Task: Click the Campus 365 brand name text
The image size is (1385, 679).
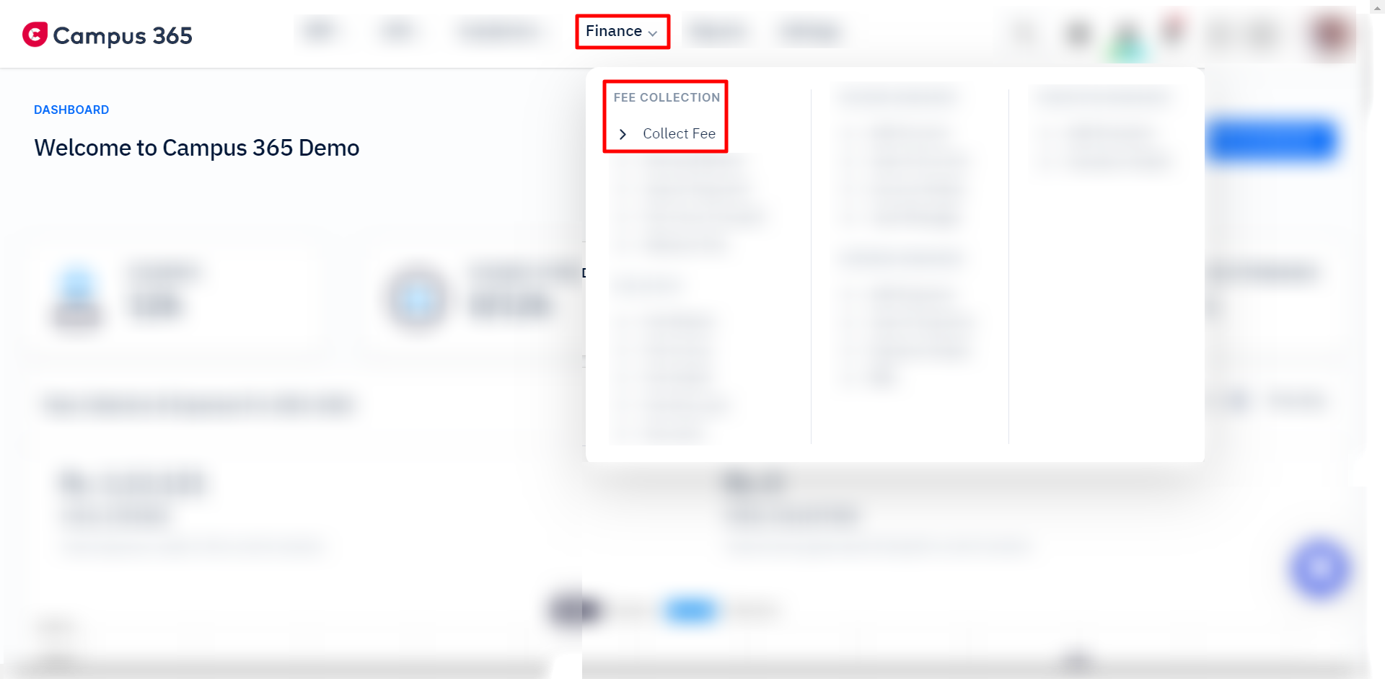Action: [123, 35]
